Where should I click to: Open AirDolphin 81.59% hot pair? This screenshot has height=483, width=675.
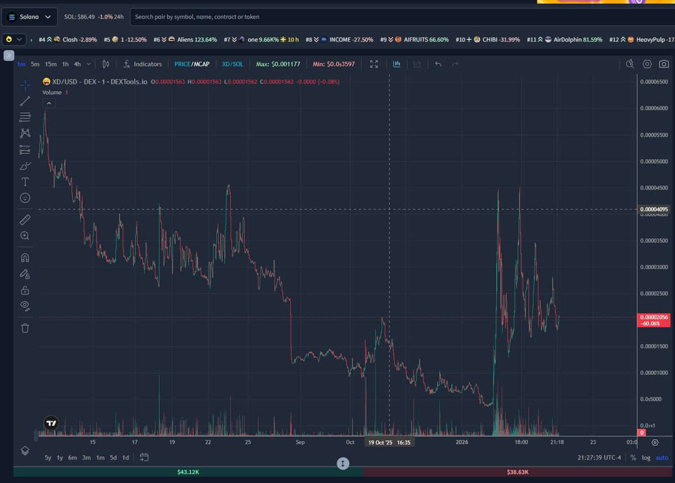565,40
